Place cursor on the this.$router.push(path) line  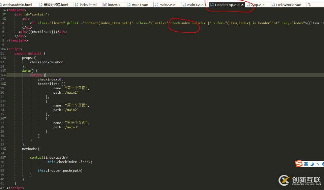point(60,170)
